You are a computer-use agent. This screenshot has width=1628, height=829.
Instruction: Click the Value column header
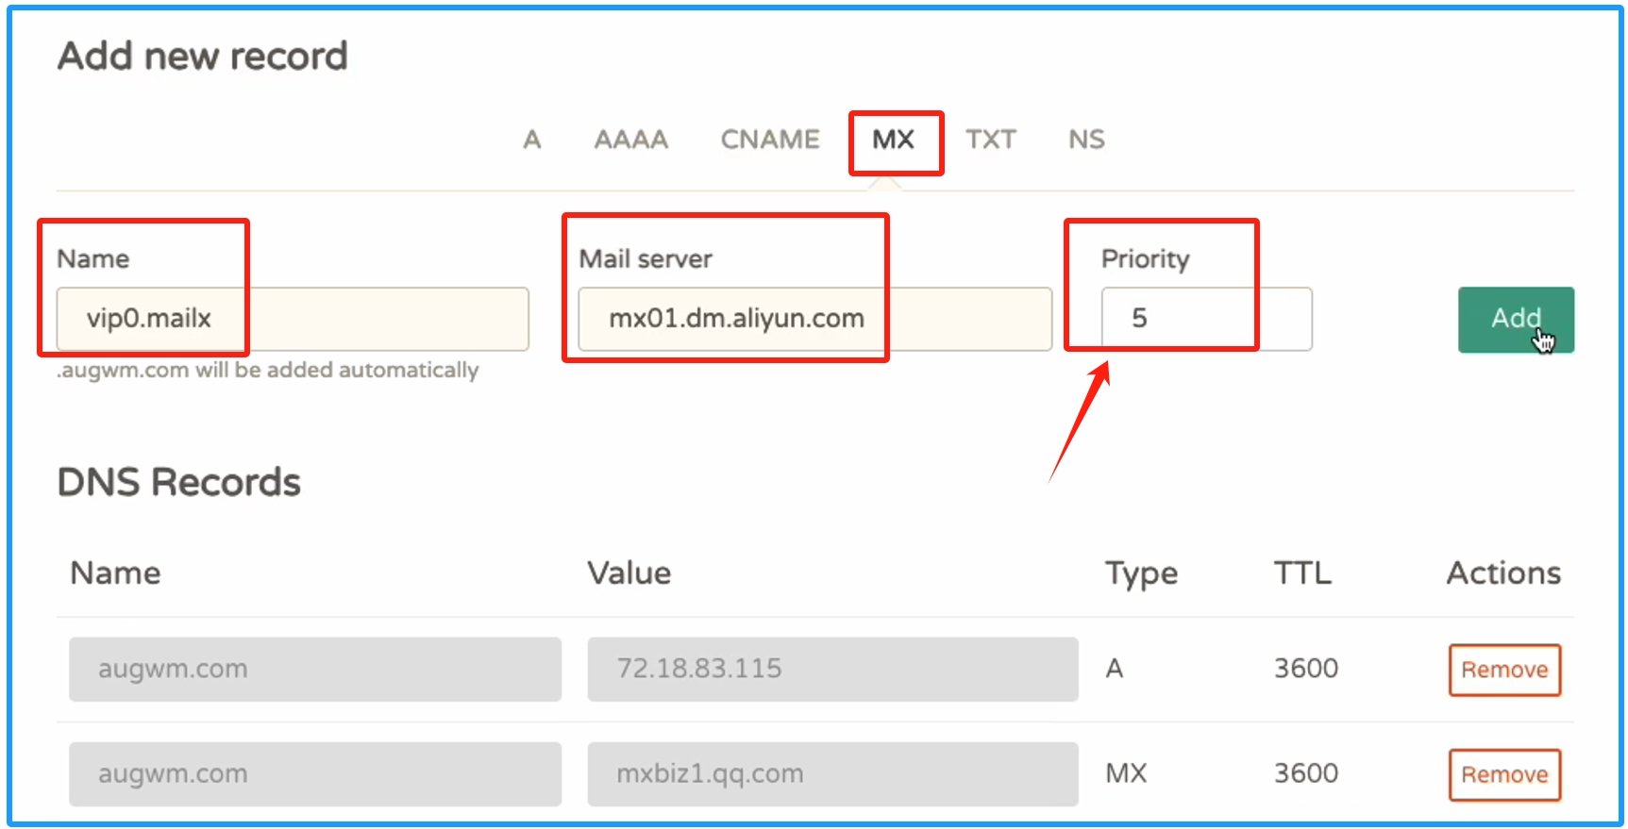coord(629,572)
